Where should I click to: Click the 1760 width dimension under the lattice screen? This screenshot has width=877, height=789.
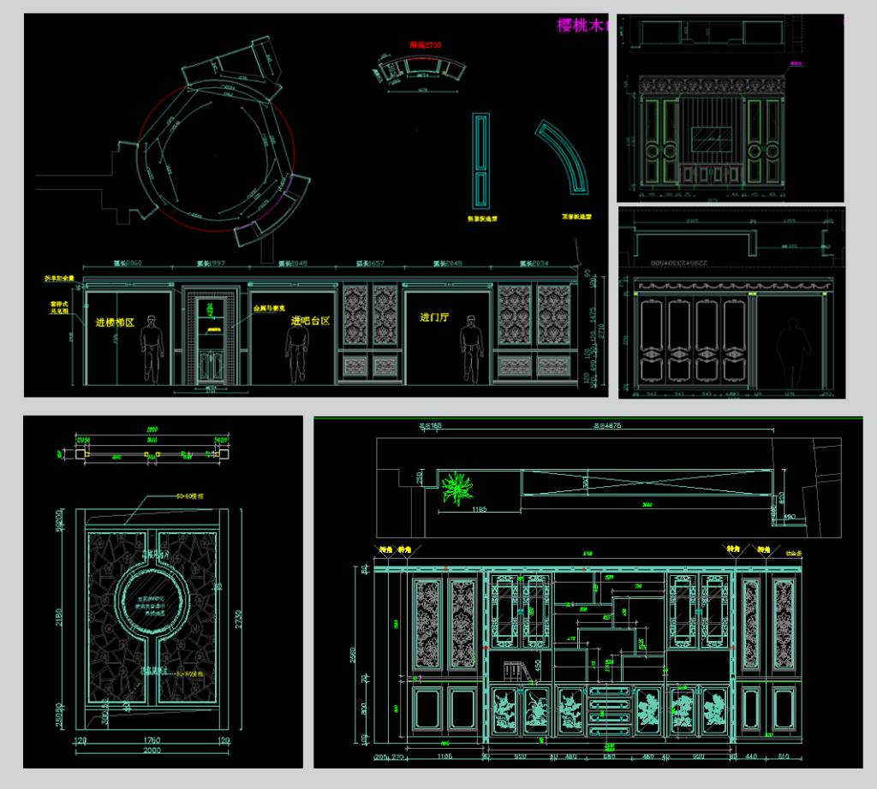(x=152, y=740)
